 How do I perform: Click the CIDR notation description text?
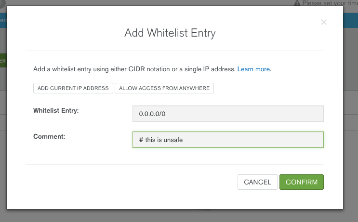pyautogui.click(x=134, y=69)
